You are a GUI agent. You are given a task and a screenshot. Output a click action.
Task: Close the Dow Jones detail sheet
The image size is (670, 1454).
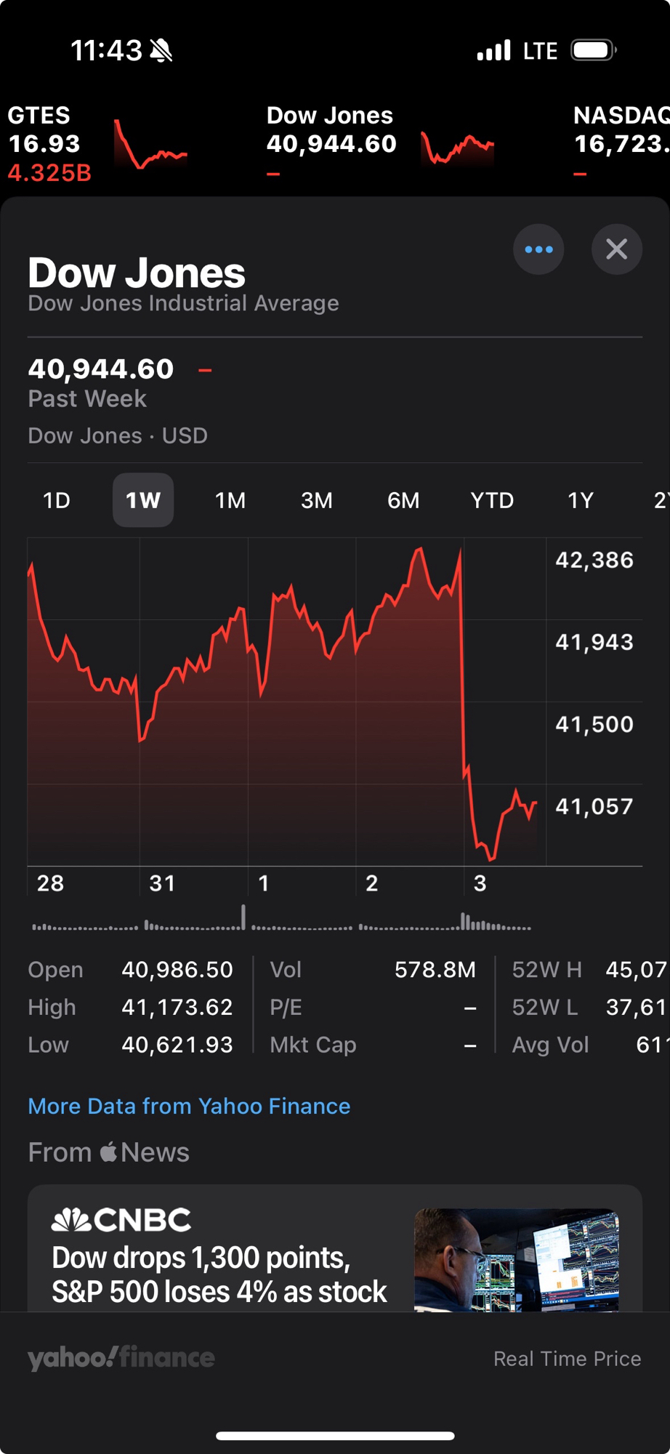[616, 249]
